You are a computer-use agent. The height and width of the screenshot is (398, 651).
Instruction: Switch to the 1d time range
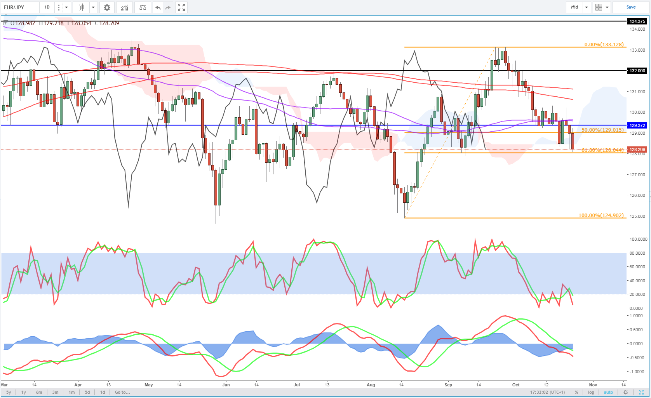point(103,392)
